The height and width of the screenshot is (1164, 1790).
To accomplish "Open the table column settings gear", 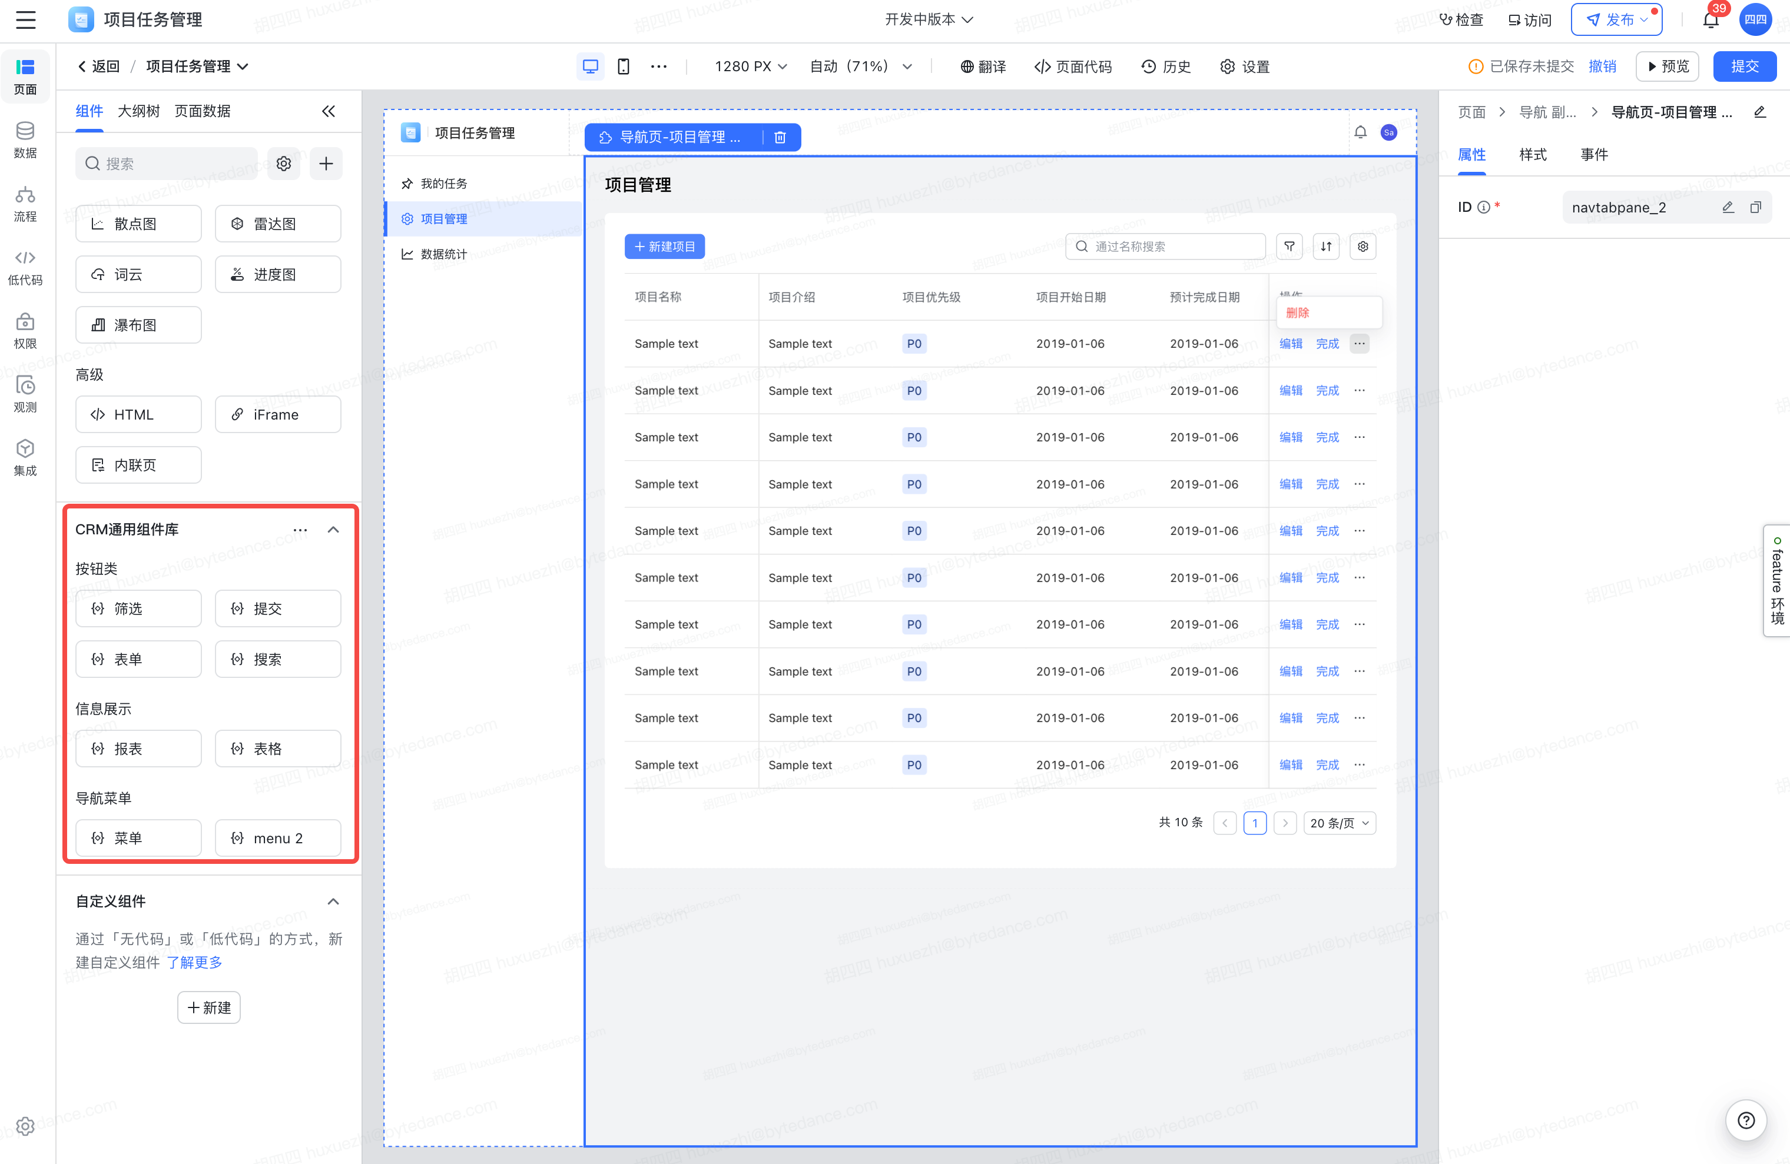I will click(1363, 247).
